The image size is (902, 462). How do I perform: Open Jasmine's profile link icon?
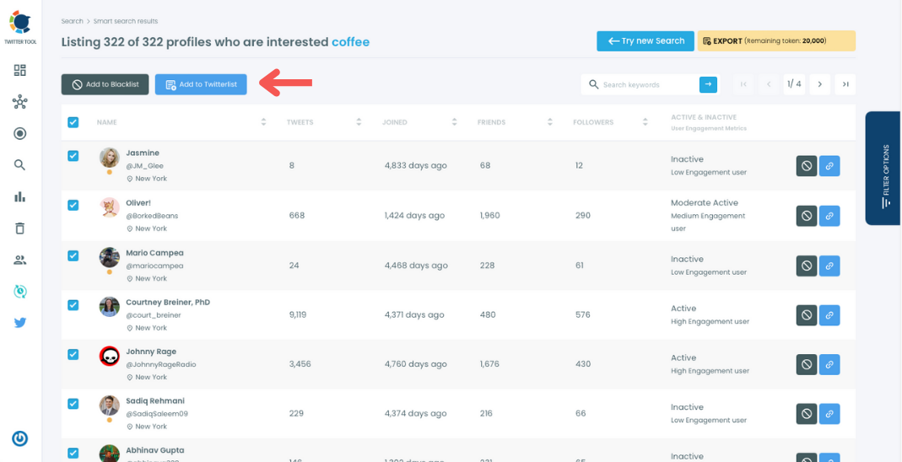[829, 166]
